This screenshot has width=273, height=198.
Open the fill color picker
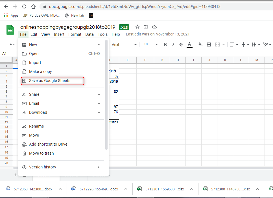tap(200, 45)
